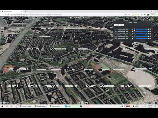
Task: Click the round icon at the top layer's end
Action: [x=149, y=29]
